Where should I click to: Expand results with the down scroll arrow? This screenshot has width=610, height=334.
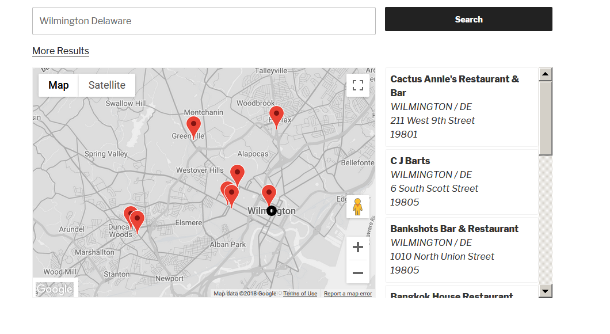(x=544, y=291)
